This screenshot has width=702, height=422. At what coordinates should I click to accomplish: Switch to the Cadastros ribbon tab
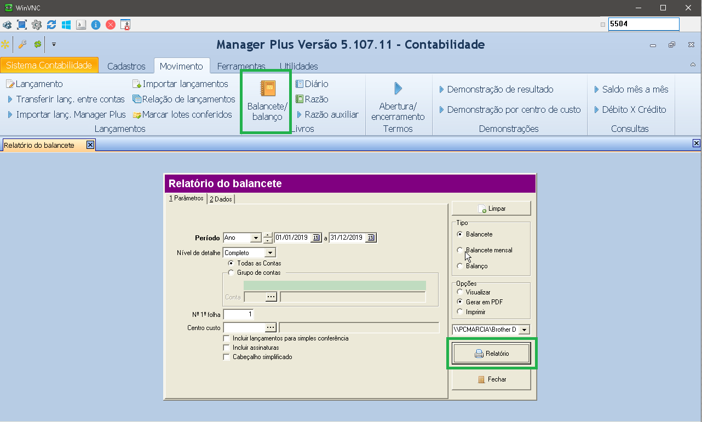click(126, 66)
